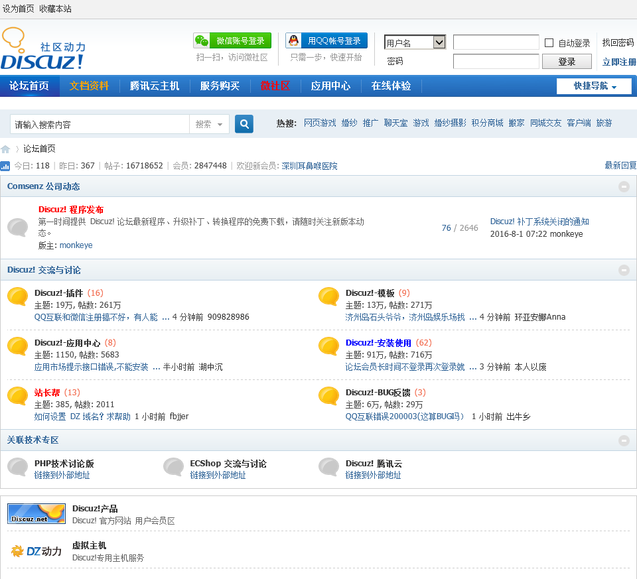This screenshot has width=637, height=579.
Task: Click the hot search term 婚纱摄影
Action: [x=450, y=123]
